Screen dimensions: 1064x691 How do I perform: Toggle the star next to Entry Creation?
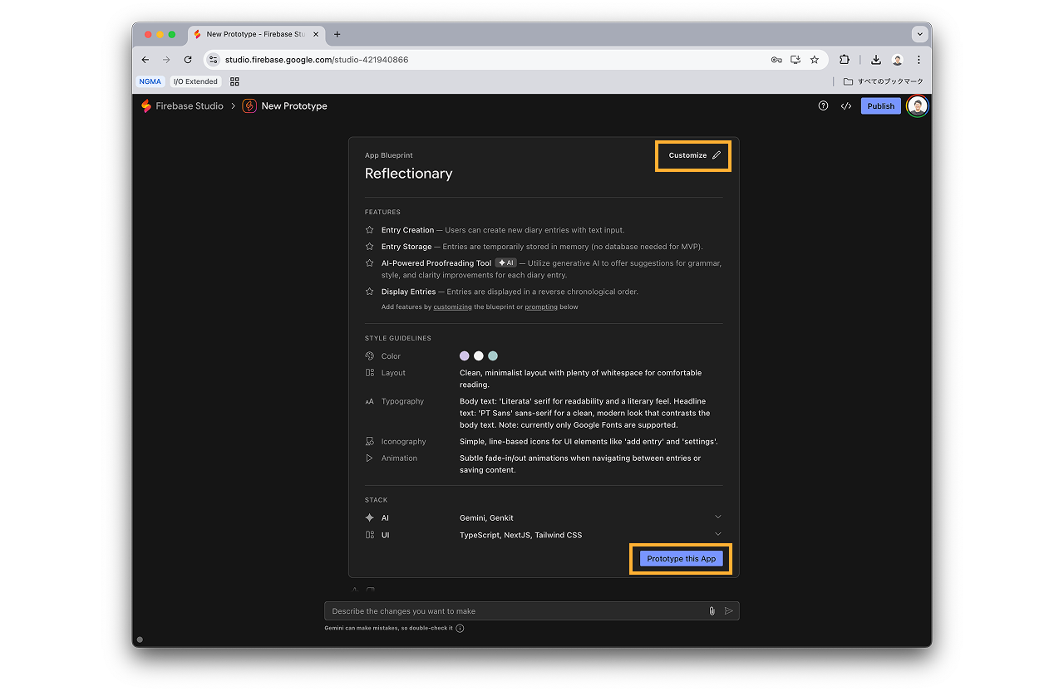pos(369,229)
